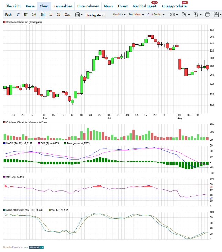Click magenta EXP (9) legend square

pos(39,143)
